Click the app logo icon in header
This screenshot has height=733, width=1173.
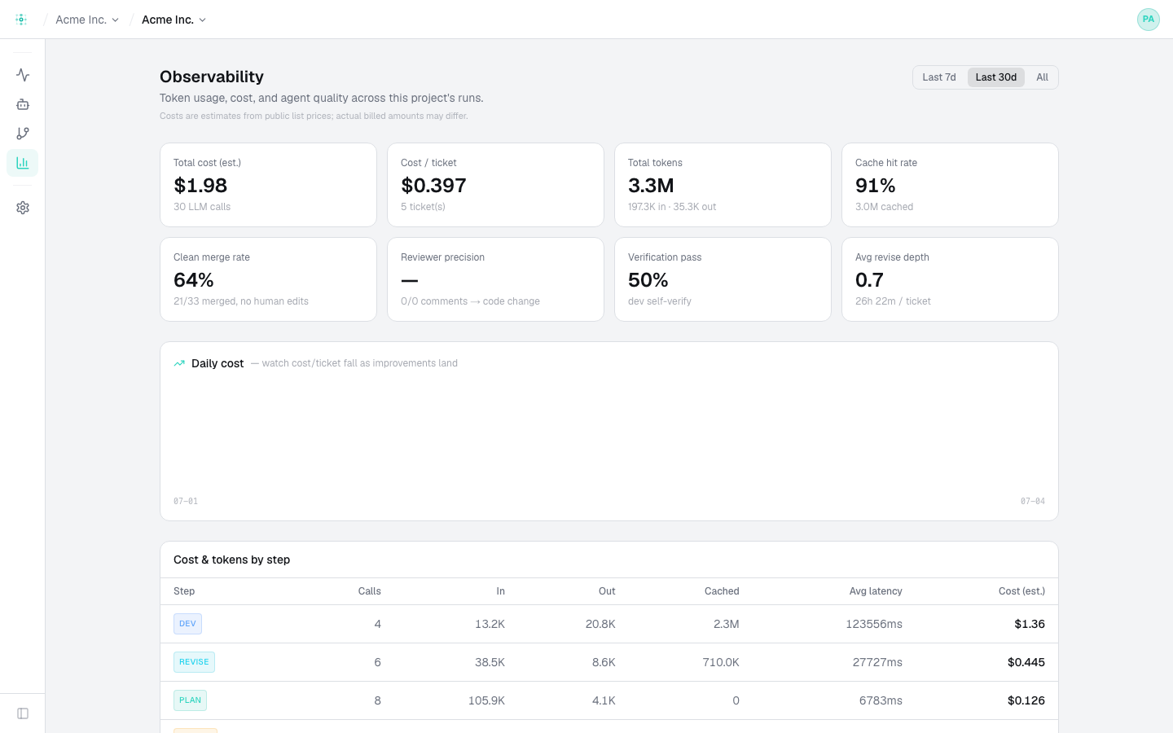click(21, 20)
